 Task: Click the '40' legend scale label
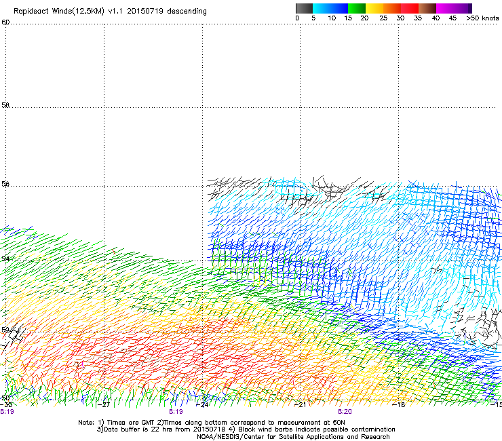click(436, 18)
